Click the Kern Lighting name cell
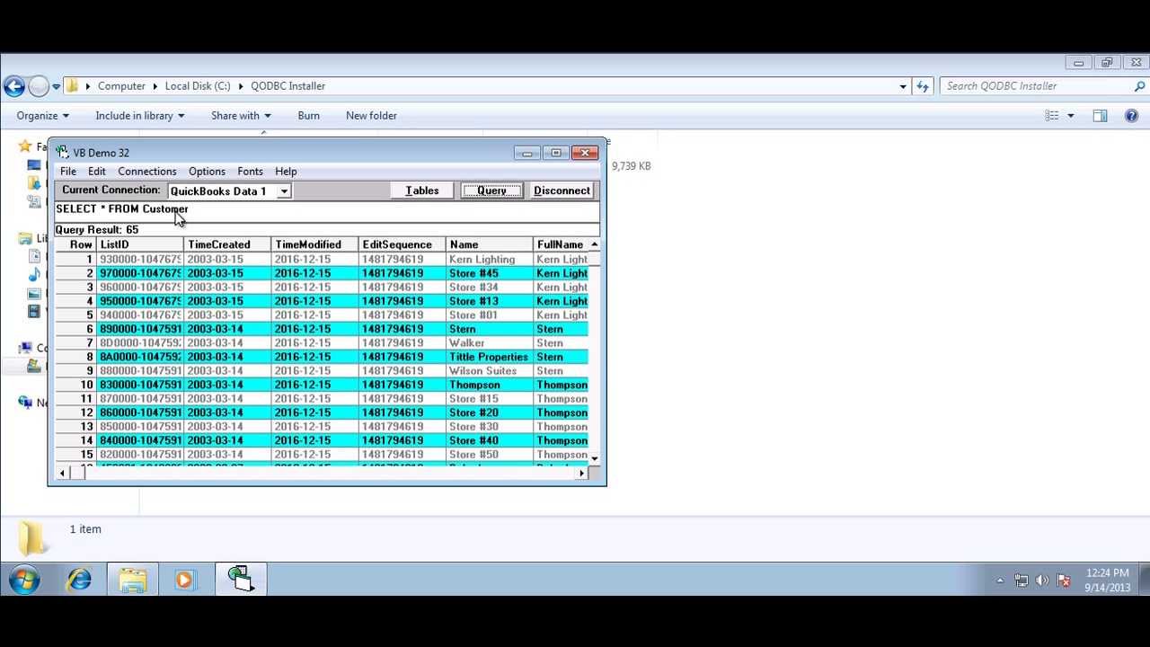This screenshot has height=647, width=1150. coord(490,260)
